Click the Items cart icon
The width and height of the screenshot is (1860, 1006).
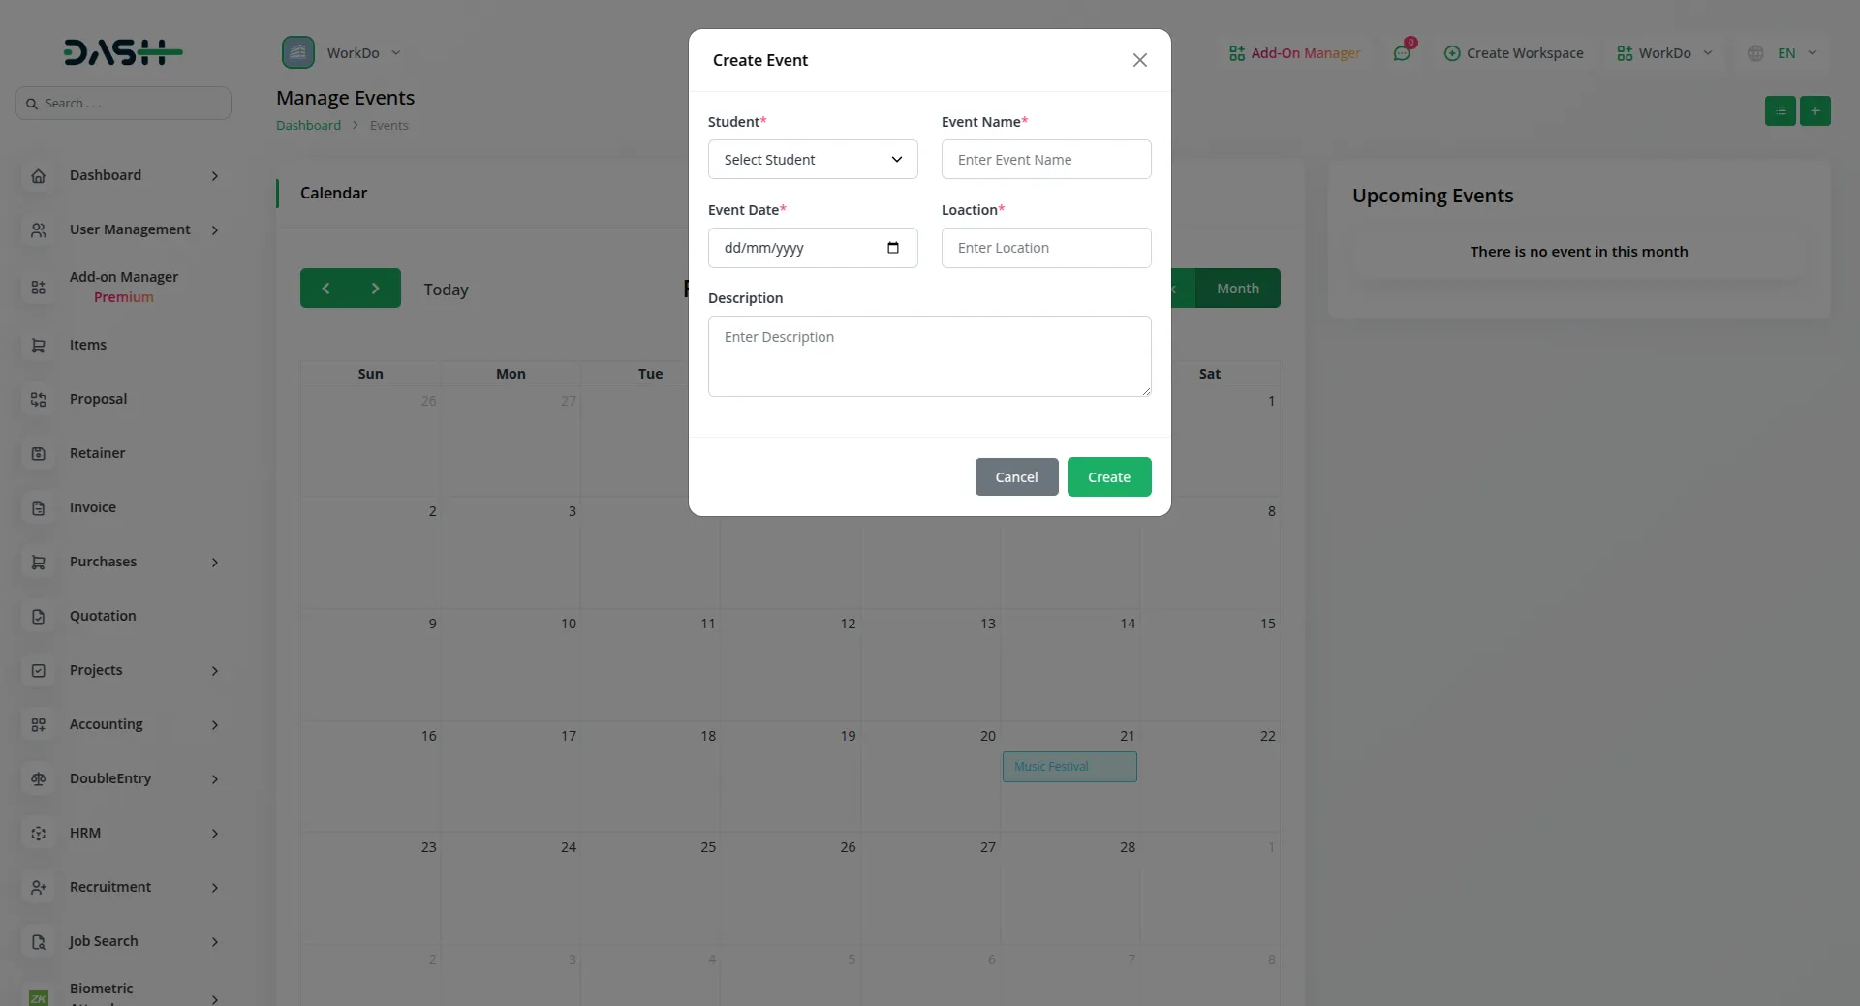[39, 346]
